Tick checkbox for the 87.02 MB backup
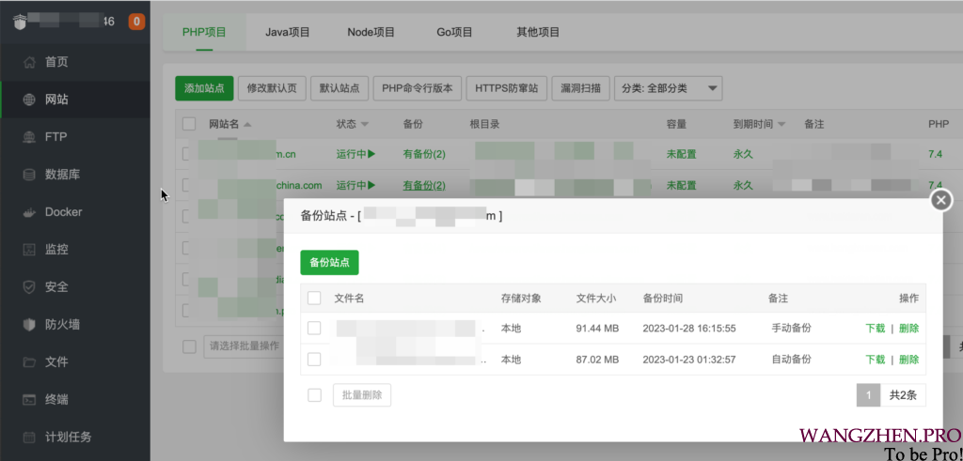 (x=314, y=360)
